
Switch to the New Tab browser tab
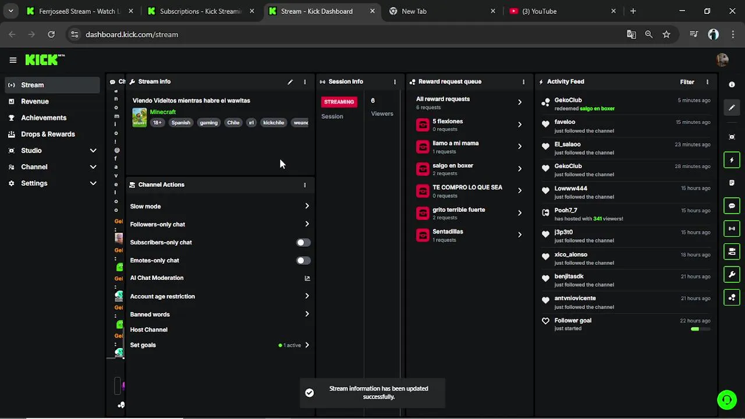[x=442, y=11]
